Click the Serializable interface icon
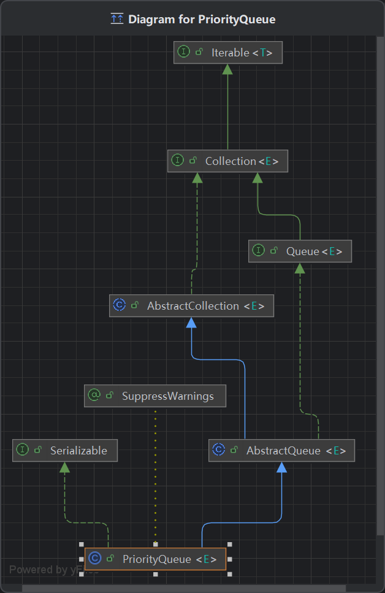The image size is (385, 593). click(22, 450)
